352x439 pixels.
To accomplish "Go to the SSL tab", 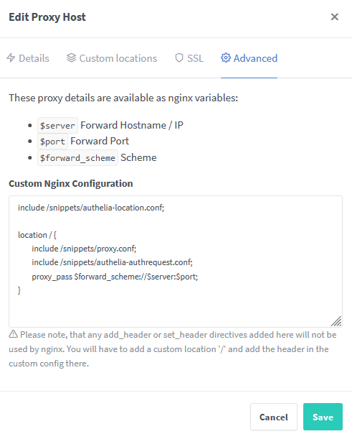I will [x=189, y=58].
